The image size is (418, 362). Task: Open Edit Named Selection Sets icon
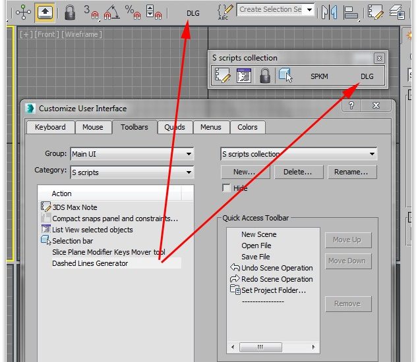pos(226,11)
